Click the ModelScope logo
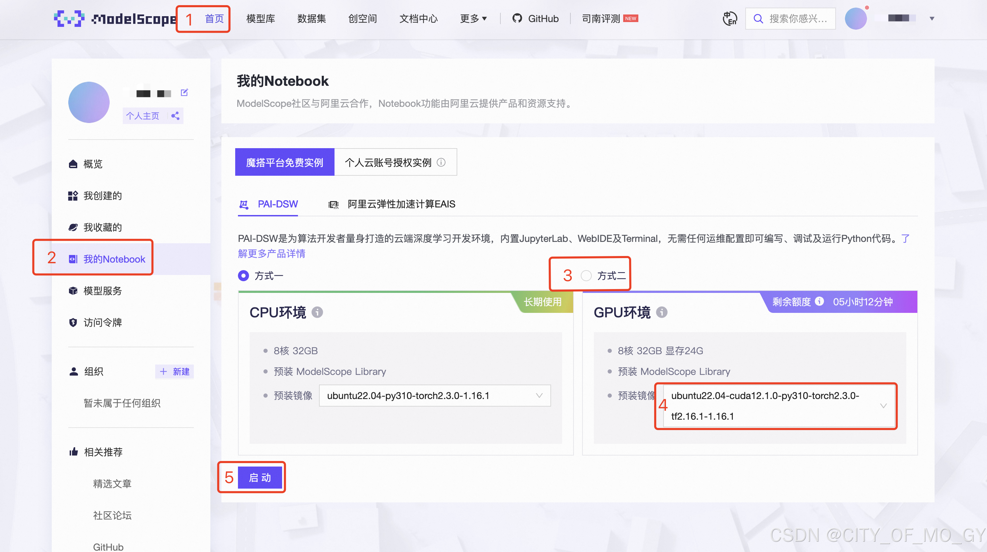 115,18
